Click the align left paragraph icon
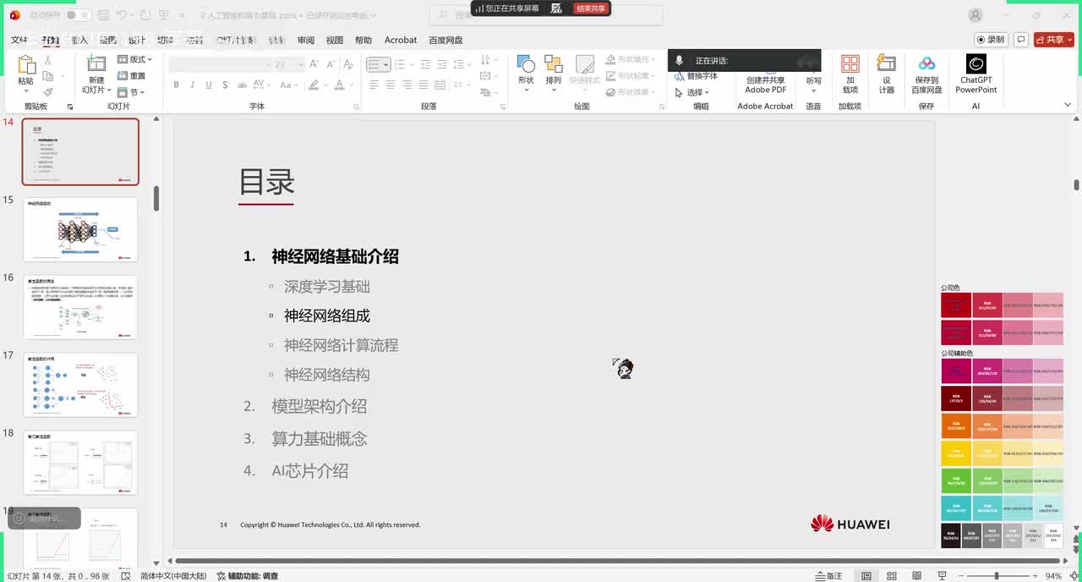1082x582 pixels. tap(374, 85)
